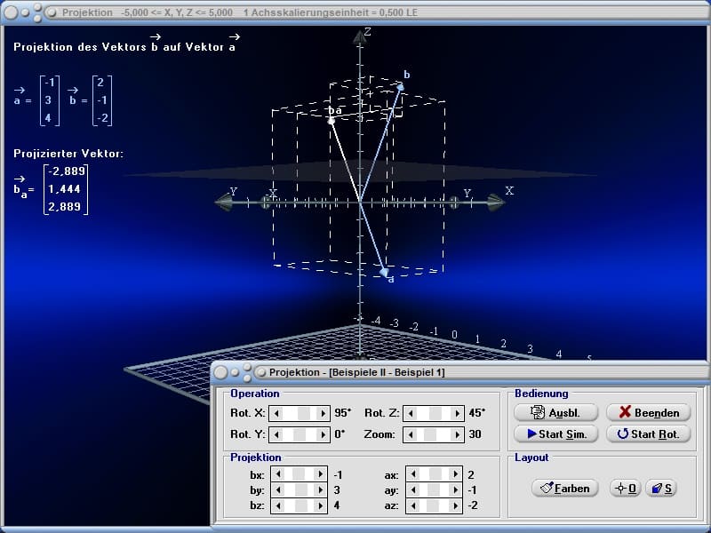Decrease az value with left arrow
Image resolution: width=711 pixels, height=533 pixels.
point(413,505)
